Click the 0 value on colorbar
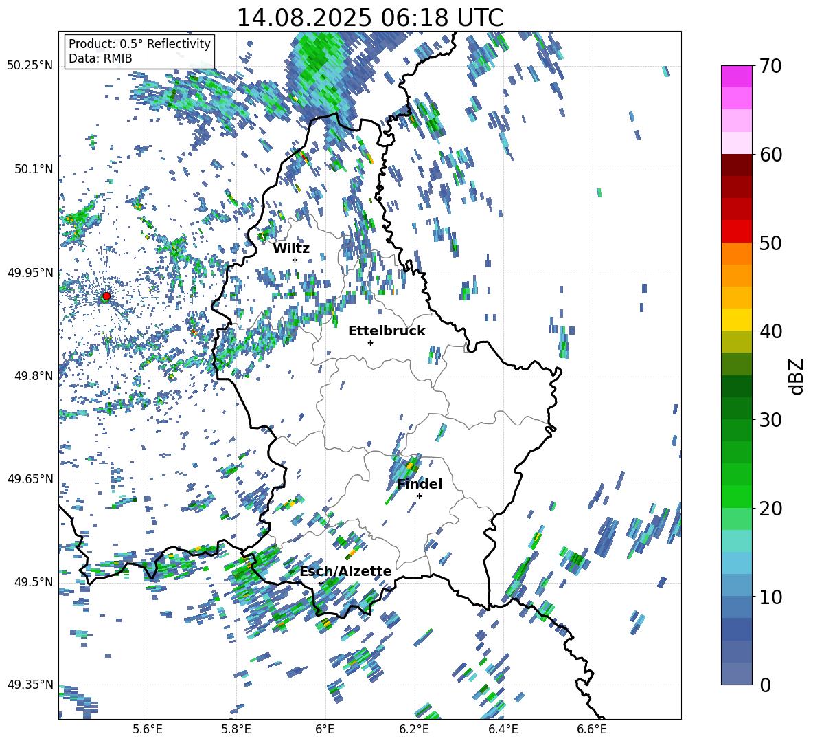The width and height of the screenshot is (813, 743). pos(765,685)
